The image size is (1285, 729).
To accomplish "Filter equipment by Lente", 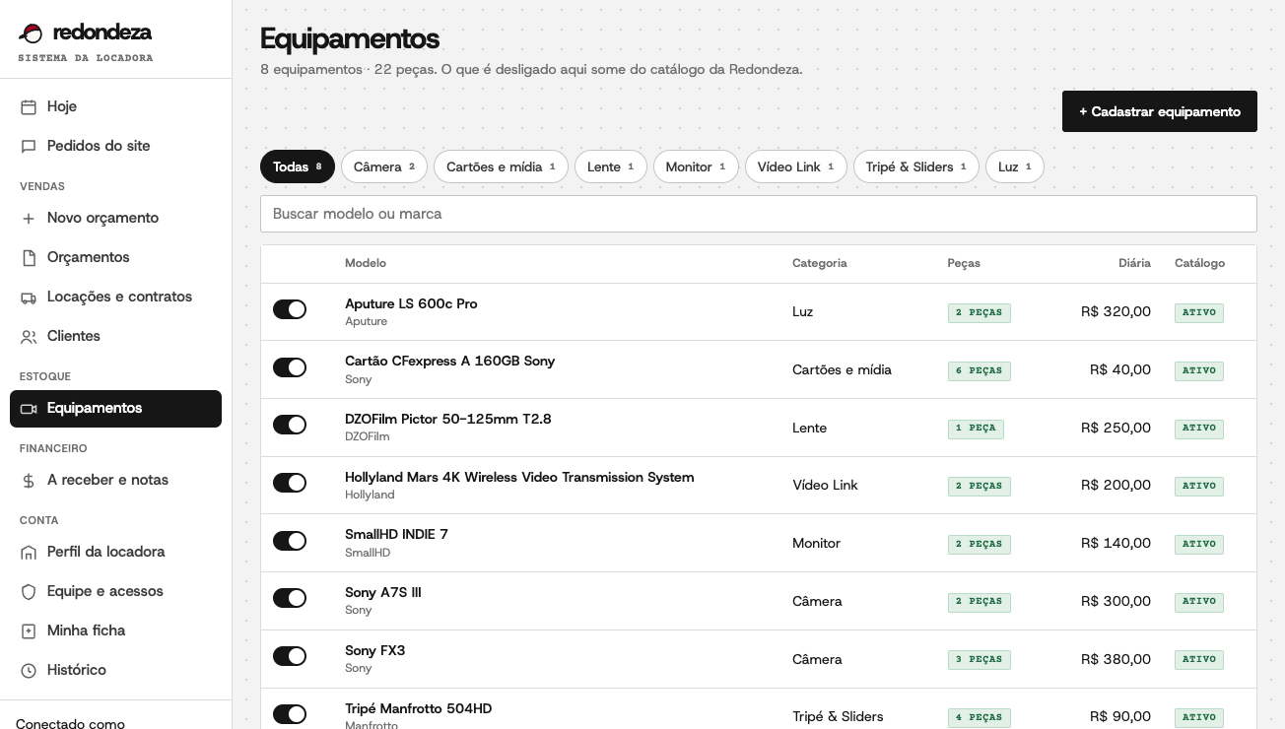I will (611, 166).
